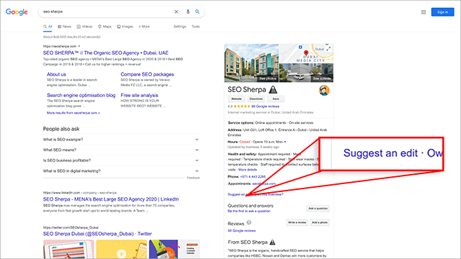Click Be the first to ask a question
Screen dimensions: 461x259
click(249, 211)
